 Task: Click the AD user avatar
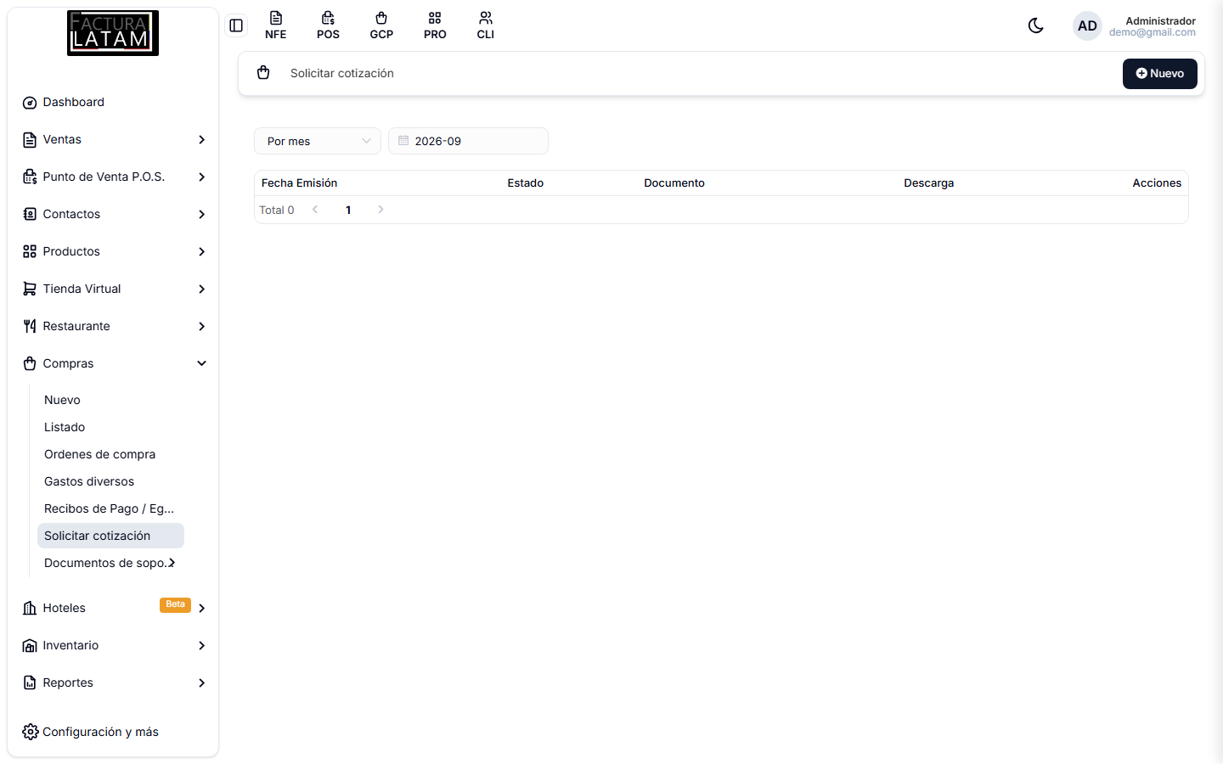pos(1087,25)
